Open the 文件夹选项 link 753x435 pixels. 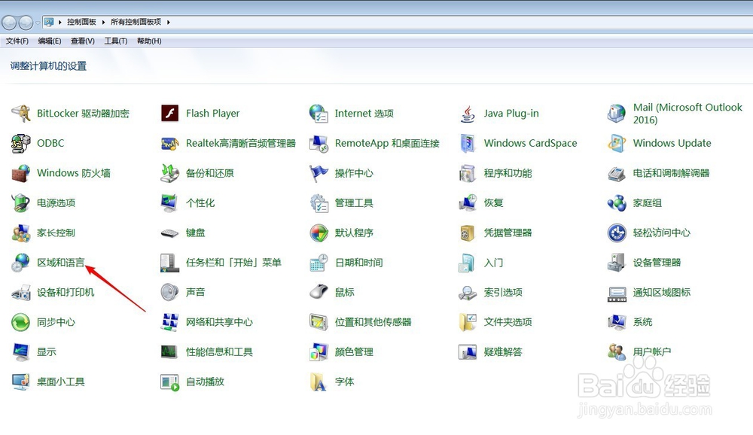[x=508, y=321]
